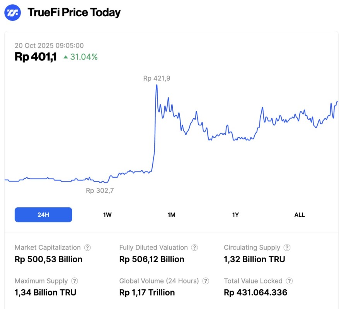Click the Rp 401,1 current price
Image resolution: width=339 pixels, height=309 pixels.
(36, 57)
